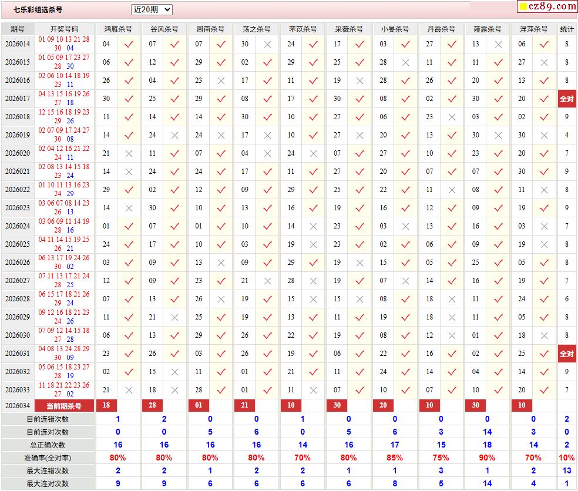Screen dimensions: 578x491
Task: Click the cross mark for 谷风杀号 in row 2026019
Action: (x=174, y=135)
